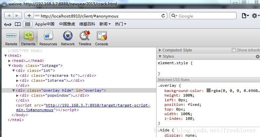Collapse the overlay hide div

14,91
